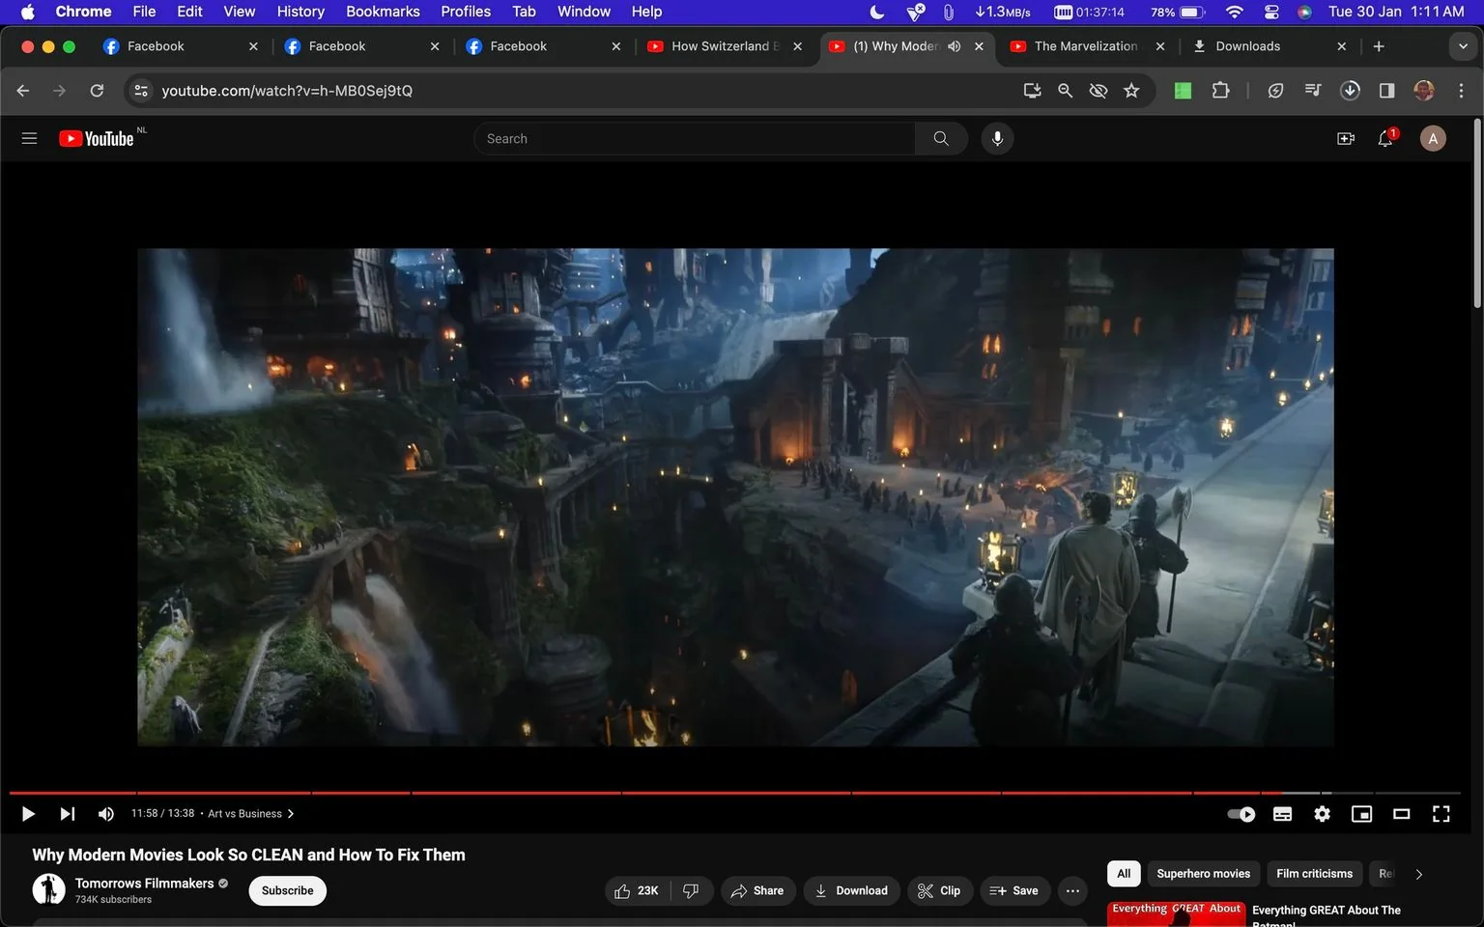Image resolution: width=1484 pixels, height=927 pixels.
Task: Expand the Art vs Business chapter list
Action: pyautogui.click(x=251, y=814)
